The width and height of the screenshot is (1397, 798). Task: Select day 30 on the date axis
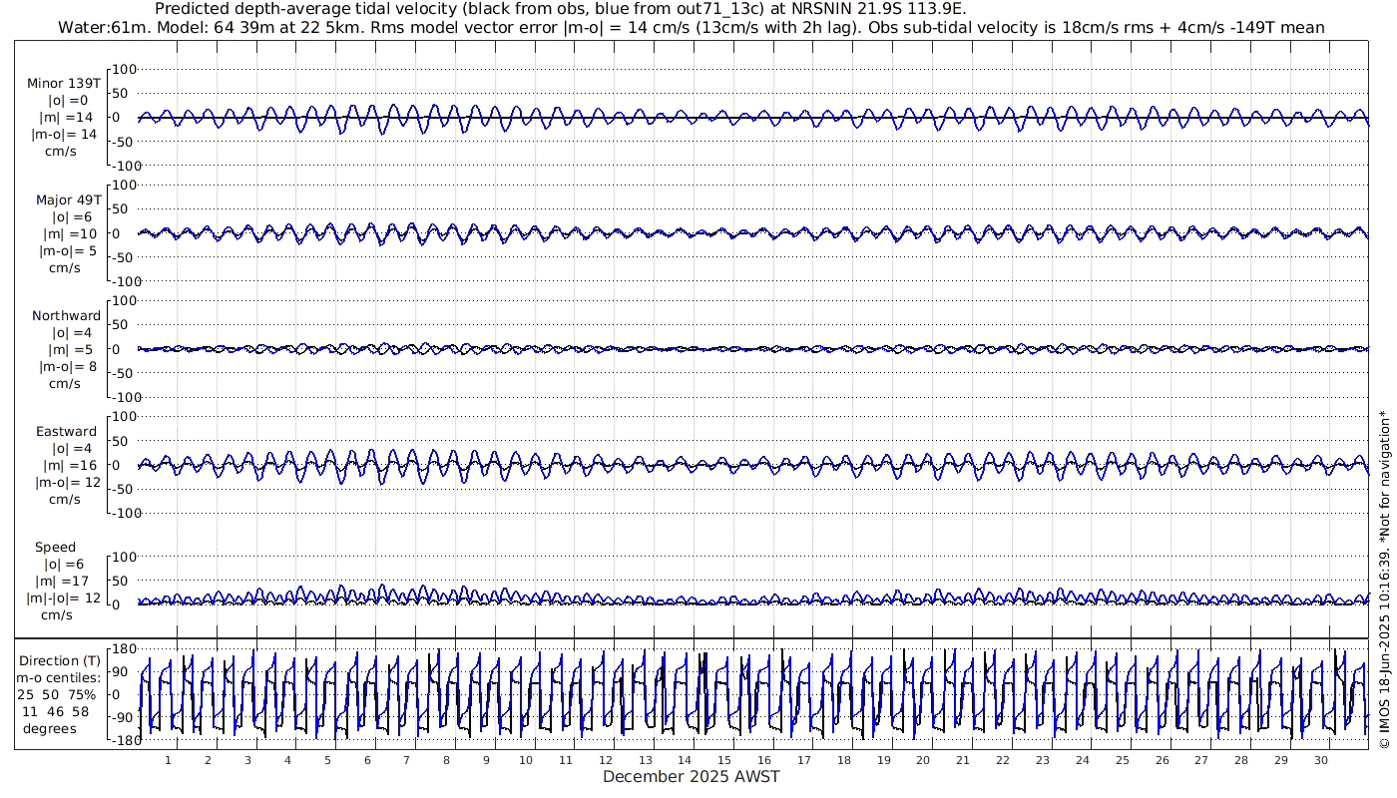[x=1320, y=760]
